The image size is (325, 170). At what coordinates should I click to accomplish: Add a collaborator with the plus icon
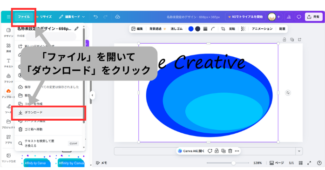[279, 17]
